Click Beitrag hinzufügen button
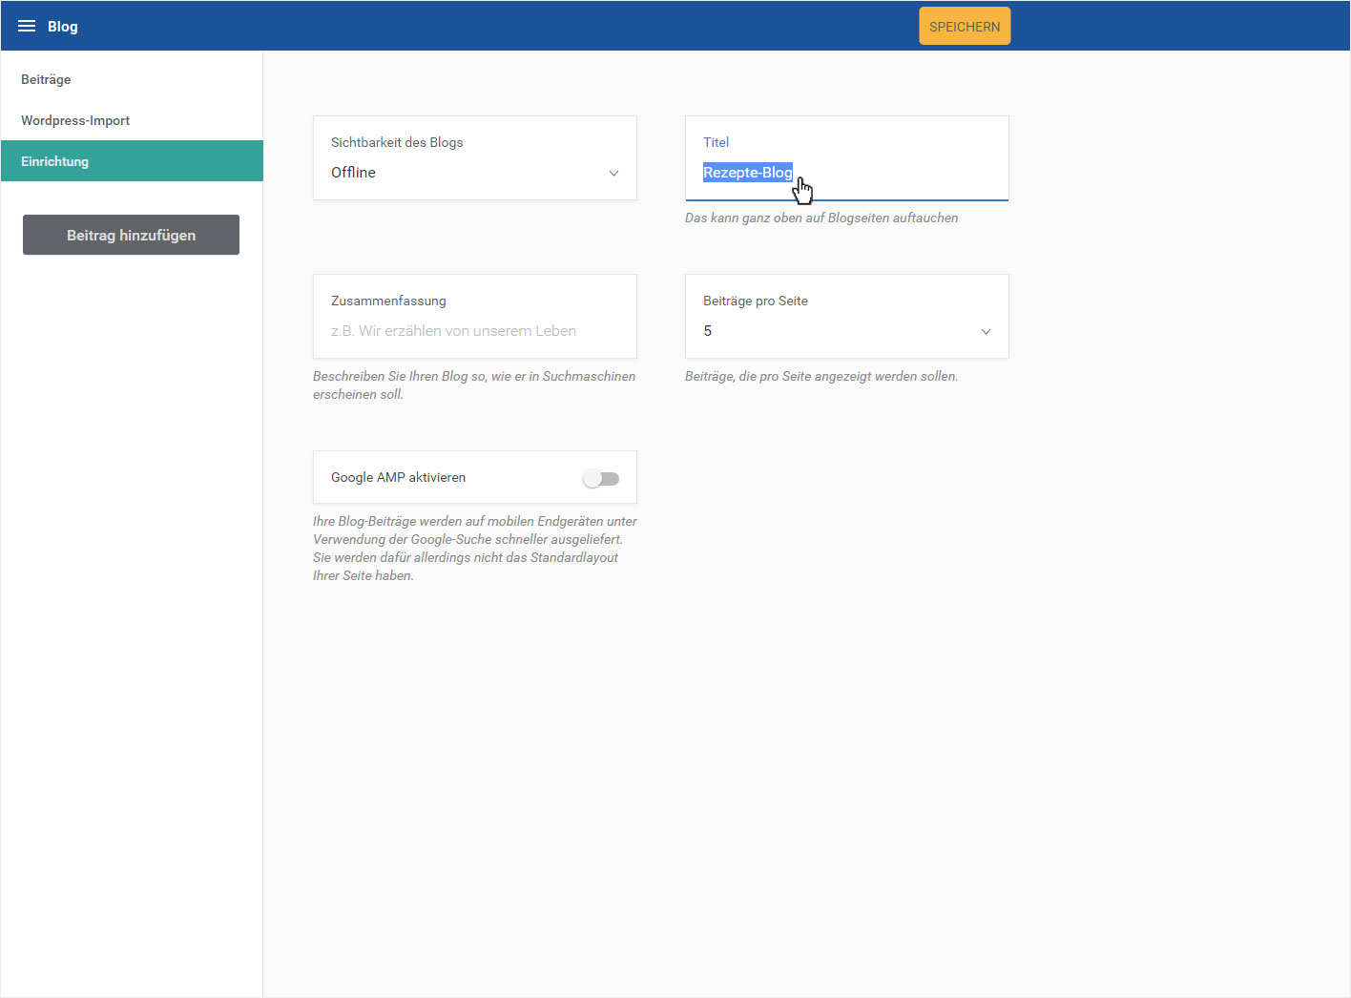The image size is (1351, 998). pyautogui.click(x=131, y=235)
